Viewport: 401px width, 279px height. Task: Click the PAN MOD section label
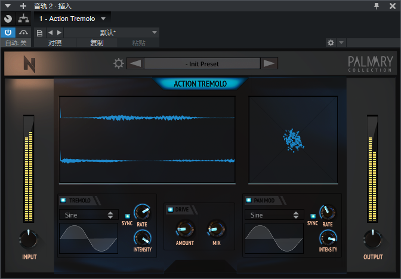click(x=264, y=200)
